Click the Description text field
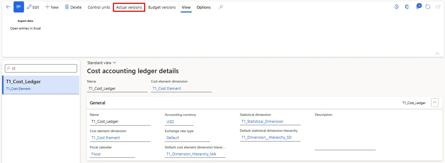The width and height of the screenshot is (445, 163). 345,134
